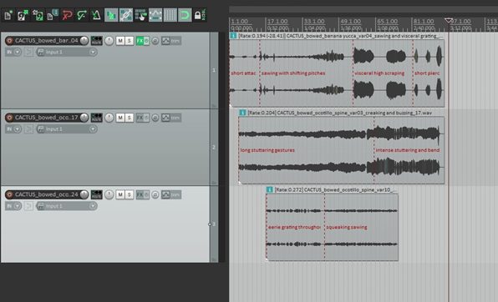Toggle grid lines in the toolbar
498x302 pixels.
tap(170, 15)
